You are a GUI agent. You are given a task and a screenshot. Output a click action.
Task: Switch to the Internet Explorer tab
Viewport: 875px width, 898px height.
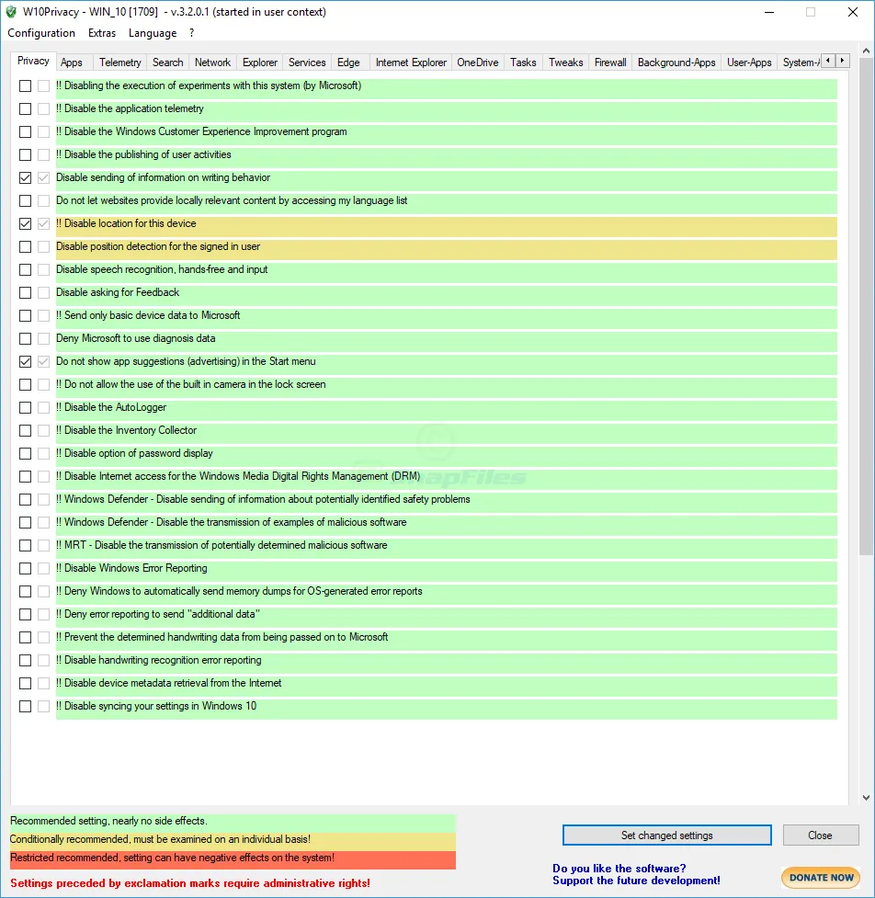point(411,63)
